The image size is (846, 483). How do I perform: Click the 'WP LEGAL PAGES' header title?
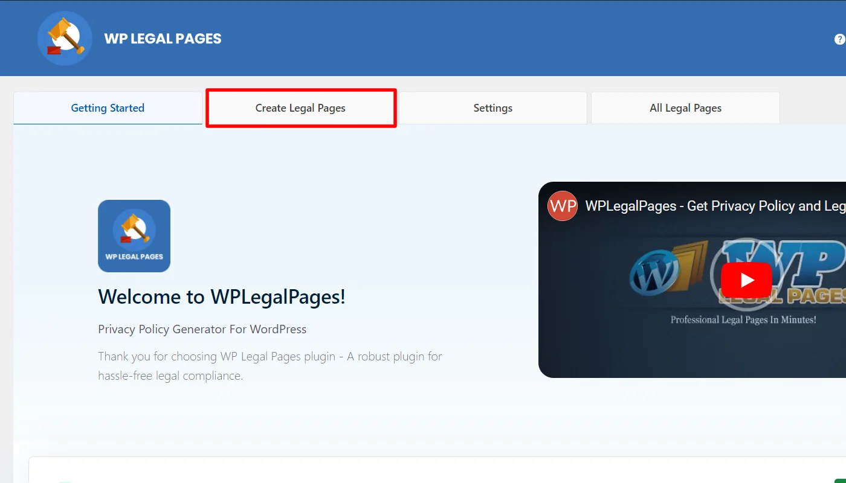[x=163, y=38]
